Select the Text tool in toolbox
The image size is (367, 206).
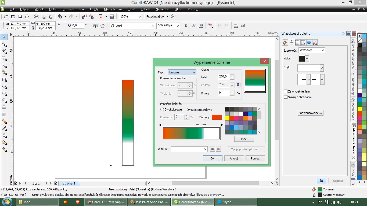4,107
